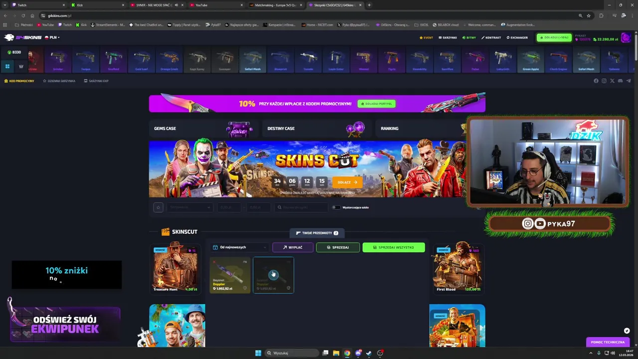Open the EVENT menu item

(x=426, y=37)
